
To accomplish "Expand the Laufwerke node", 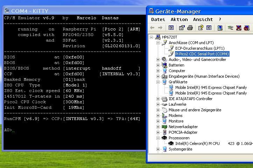I will point(158,104).
